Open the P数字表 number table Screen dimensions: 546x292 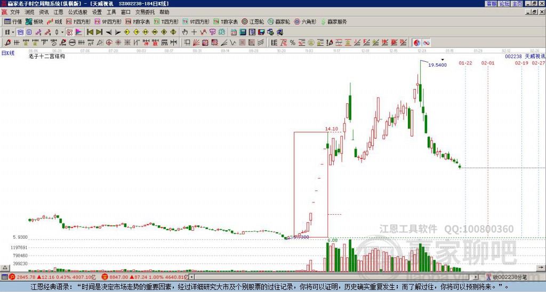click(x=138, y=21)
